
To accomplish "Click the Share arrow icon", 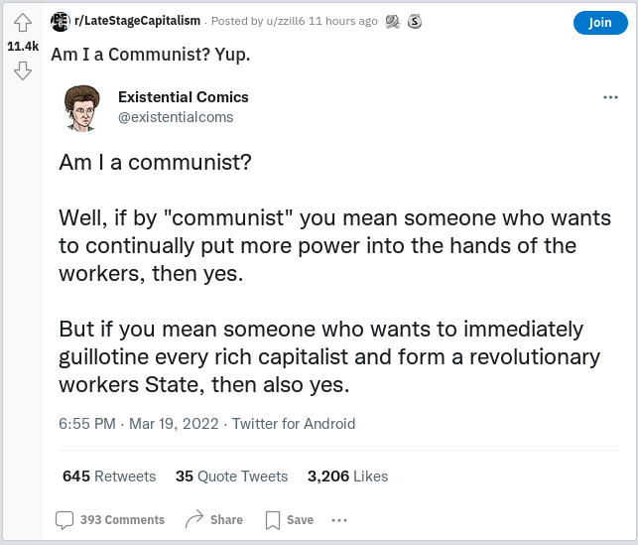I will click(194, 519).
